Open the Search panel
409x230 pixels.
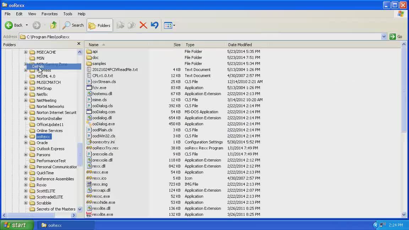coord(73,25)
